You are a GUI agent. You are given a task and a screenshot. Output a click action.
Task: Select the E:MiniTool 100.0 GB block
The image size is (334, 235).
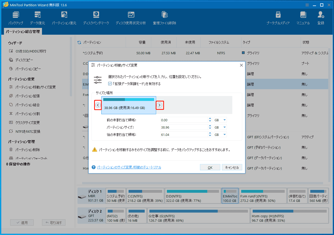[230, 196]
